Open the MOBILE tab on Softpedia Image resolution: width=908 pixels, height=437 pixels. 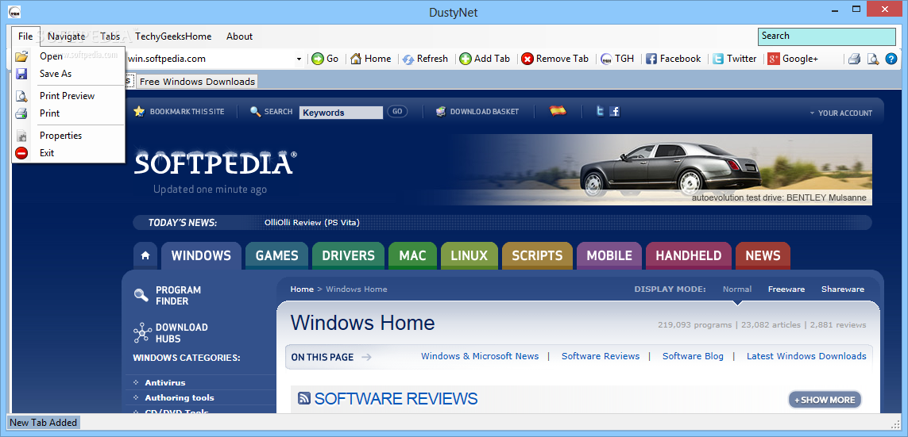(x=609, y=255)
